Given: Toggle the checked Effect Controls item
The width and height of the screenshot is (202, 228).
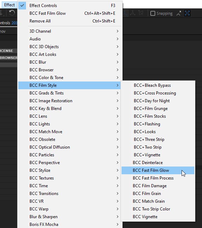Looking at the screenshot, I should 70,6.
